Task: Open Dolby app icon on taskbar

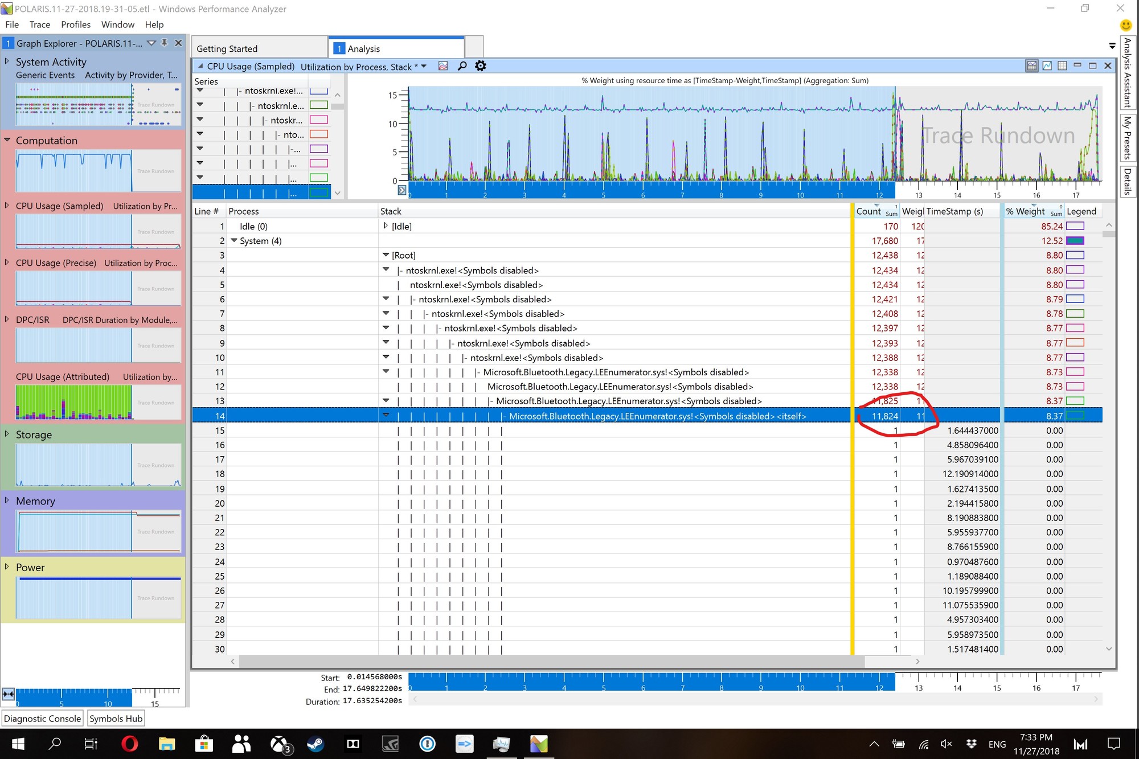Action: pyautogui.click(x=353, y=744)
